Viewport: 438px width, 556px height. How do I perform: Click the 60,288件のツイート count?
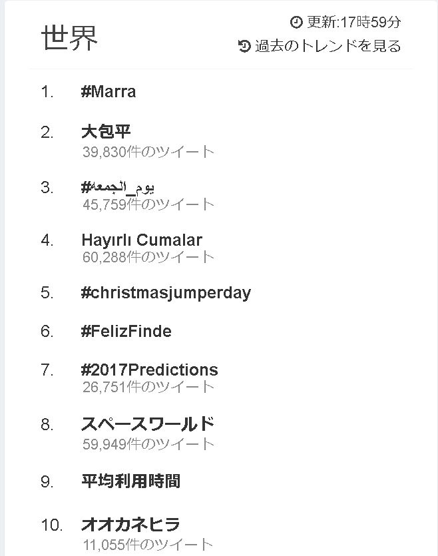[148, 257]
